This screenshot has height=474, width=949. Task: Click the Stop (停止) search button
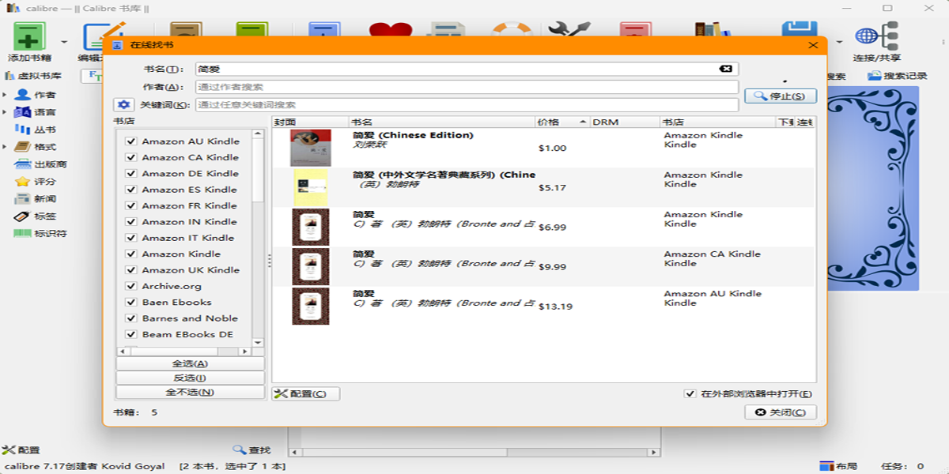(x=781, y=96)
